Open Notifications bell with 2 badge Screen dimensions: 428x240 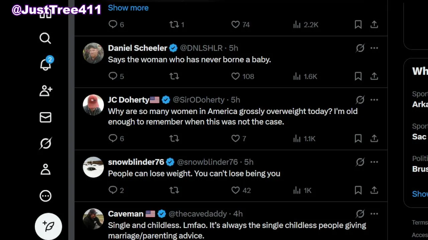coord(46,64)
